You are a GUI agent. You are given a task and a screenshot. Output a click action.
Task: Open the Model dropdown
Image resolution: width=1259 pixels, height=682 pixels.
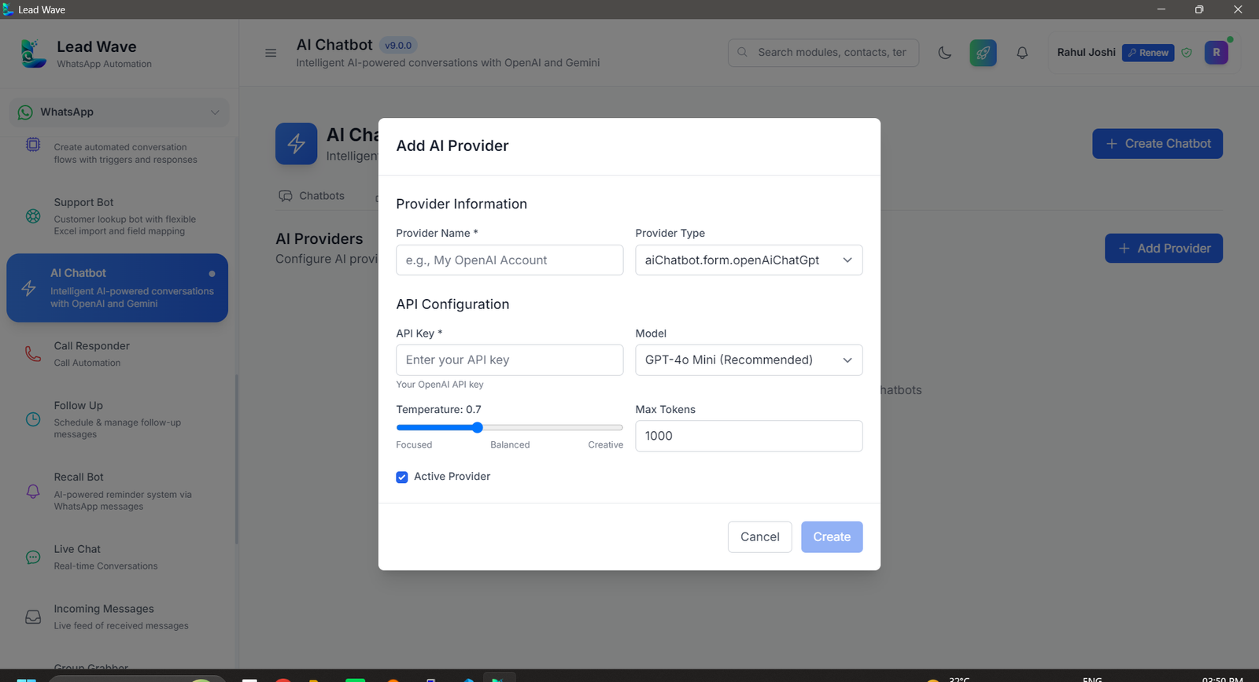point(749,360)
